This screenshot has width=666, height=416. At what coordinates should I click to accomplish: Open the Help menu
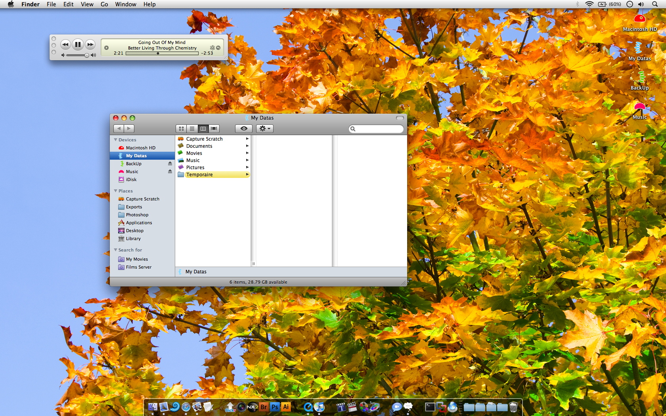(149, 4)
